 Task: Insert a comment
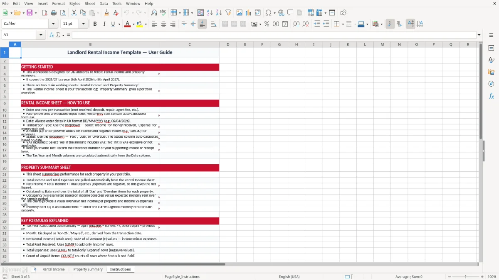[290, 13]
